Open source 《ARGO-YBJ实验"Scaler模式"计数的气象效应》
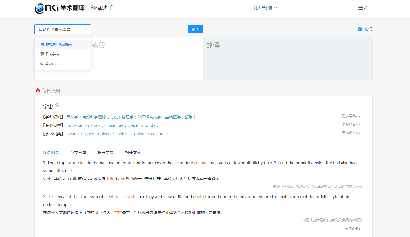The width and height of the screenshot is (410, 237). pyautogui.click(x=318, y=186)
